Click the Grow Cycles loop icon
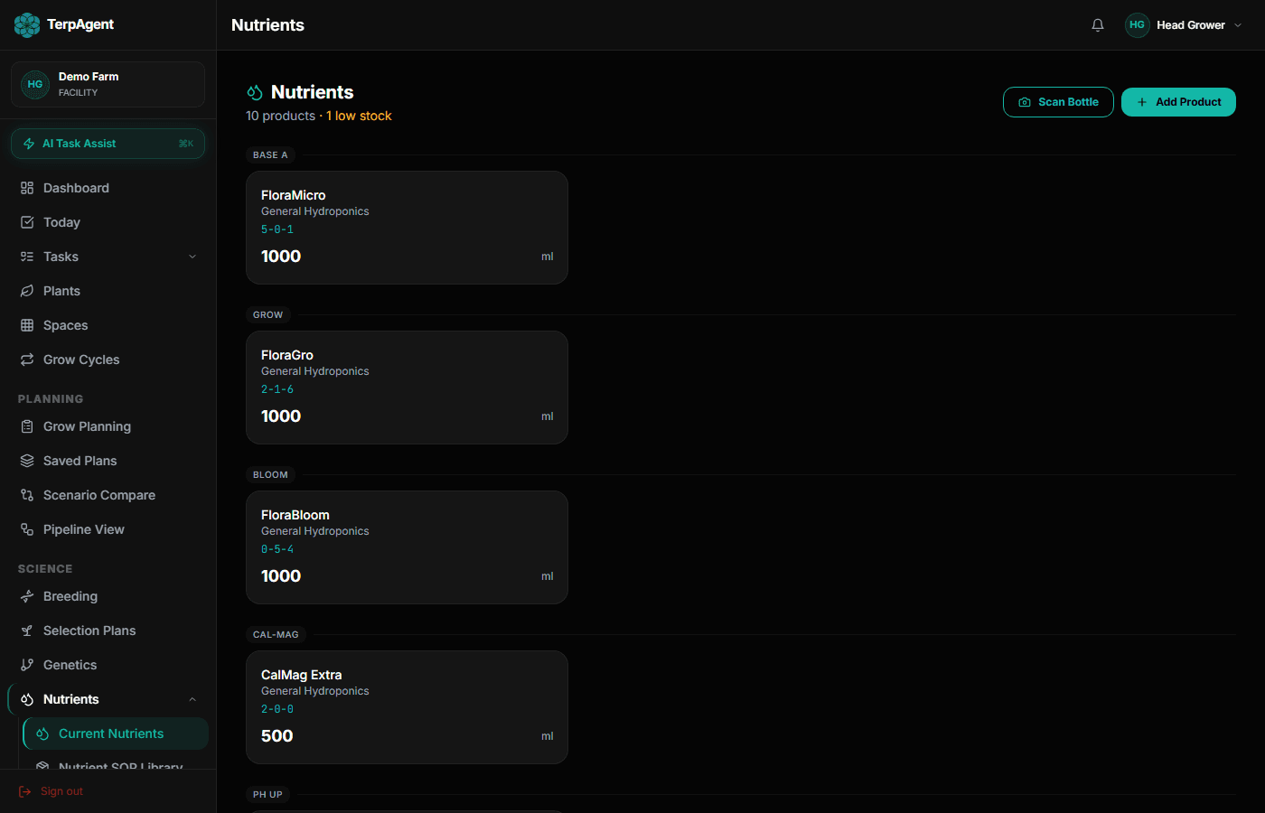This screenshot has width=1265, height=813. (x=27, y=360)
